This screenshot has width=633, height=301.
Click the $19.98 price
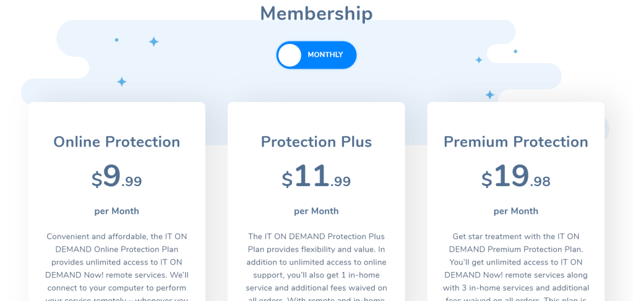click(515, 177)
